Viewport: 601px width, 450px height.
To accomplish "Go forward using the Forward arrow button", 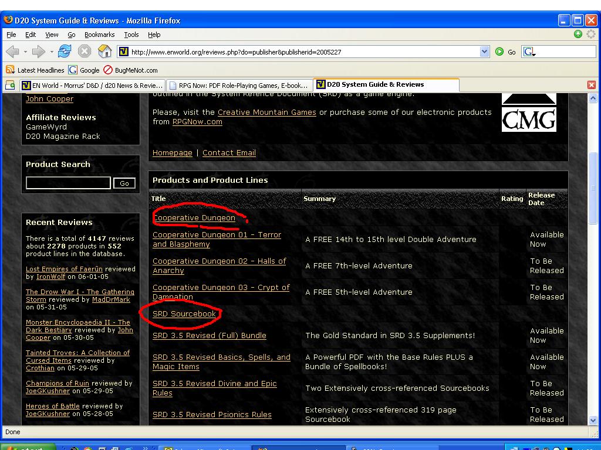I will [38, 52].
